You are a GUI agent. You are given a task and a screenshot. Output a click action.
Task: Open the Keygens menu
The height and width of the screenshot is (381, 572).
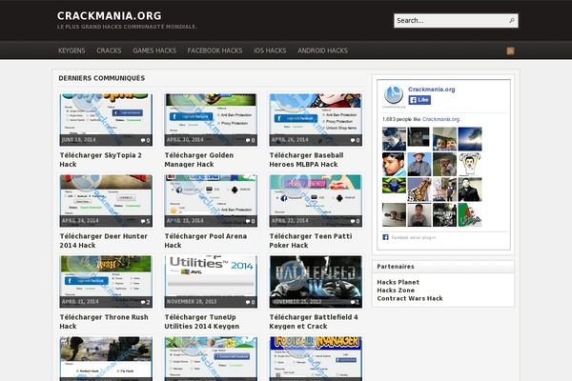(71, 50)
